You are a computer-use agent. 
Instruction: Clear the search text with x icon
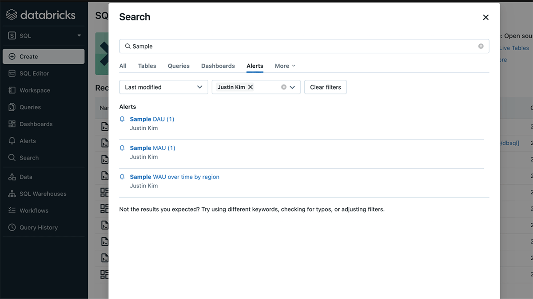pos(481,46)
